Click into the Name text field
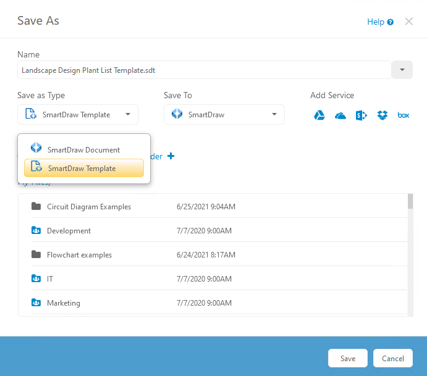This screenshot has width=427, height=376. pyautogui.click(x=204, y=70)
